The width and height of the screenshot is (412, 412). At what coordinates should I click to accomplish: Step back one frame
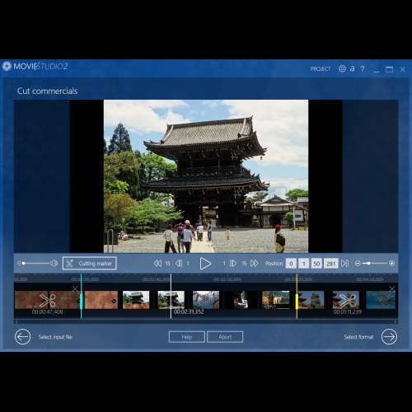[179, 264]
